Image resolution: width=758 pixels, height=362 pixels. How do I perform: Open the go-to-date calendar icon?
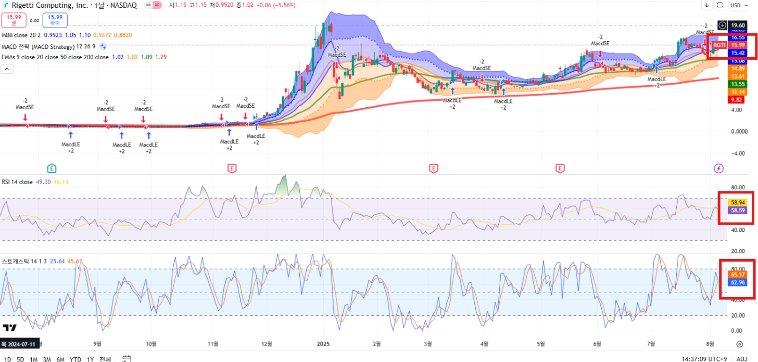coord(125,359)
